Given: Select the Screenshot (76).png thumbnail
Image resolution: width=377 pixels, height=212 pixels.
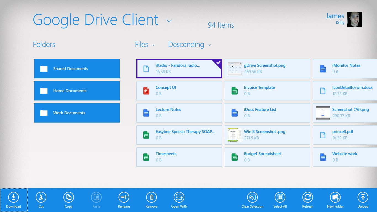Looking at the screenshot, I should [x=323, y=113].
